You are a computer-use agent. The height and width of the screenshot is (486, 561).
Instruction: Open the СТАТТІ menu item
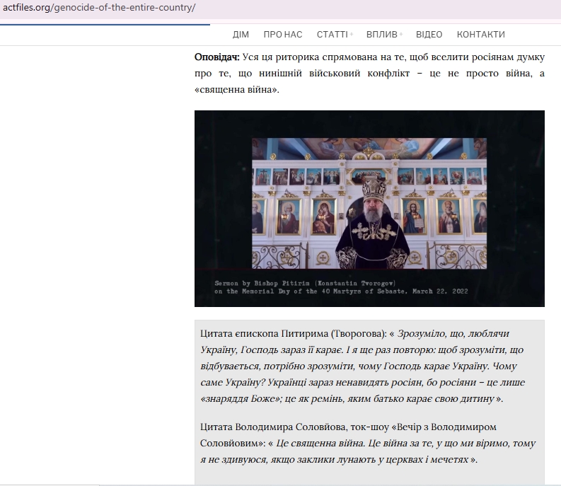(331, 35)
